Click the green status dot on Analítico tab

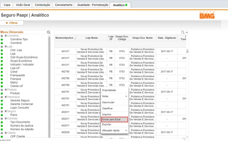tap(126, 5)
